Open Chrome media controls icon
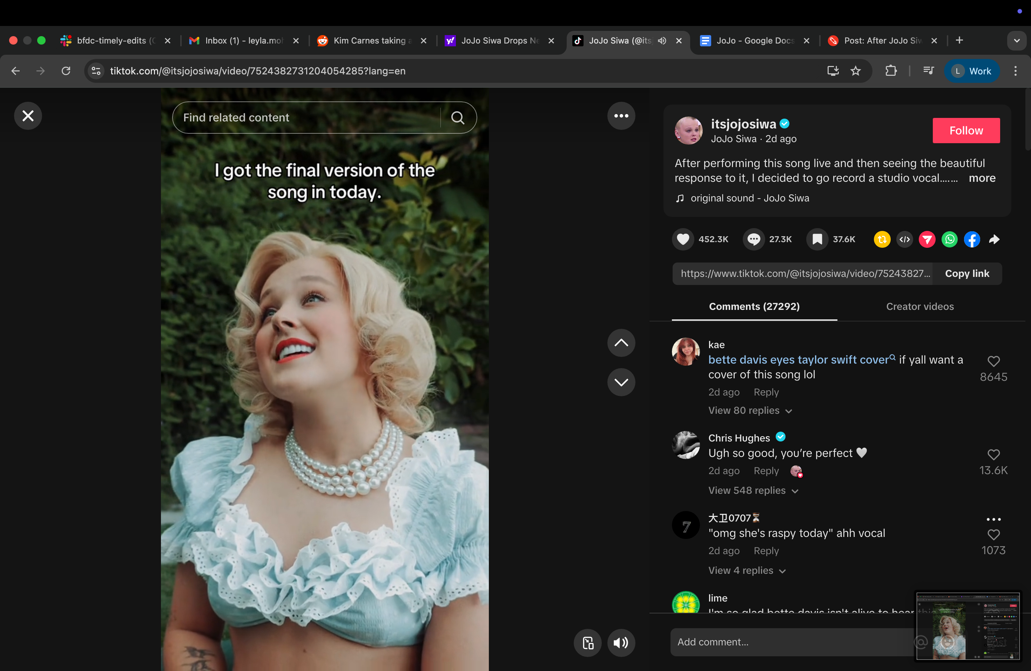Image resolution: width=1031 pixels, height=671 pixels. click(x=928, y=71)
